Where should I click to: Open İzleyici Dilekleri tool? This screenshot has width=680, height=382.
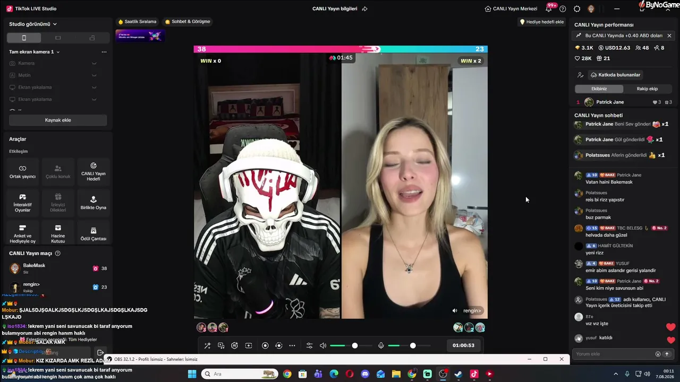pyautogui.click(x=58, y=203)
